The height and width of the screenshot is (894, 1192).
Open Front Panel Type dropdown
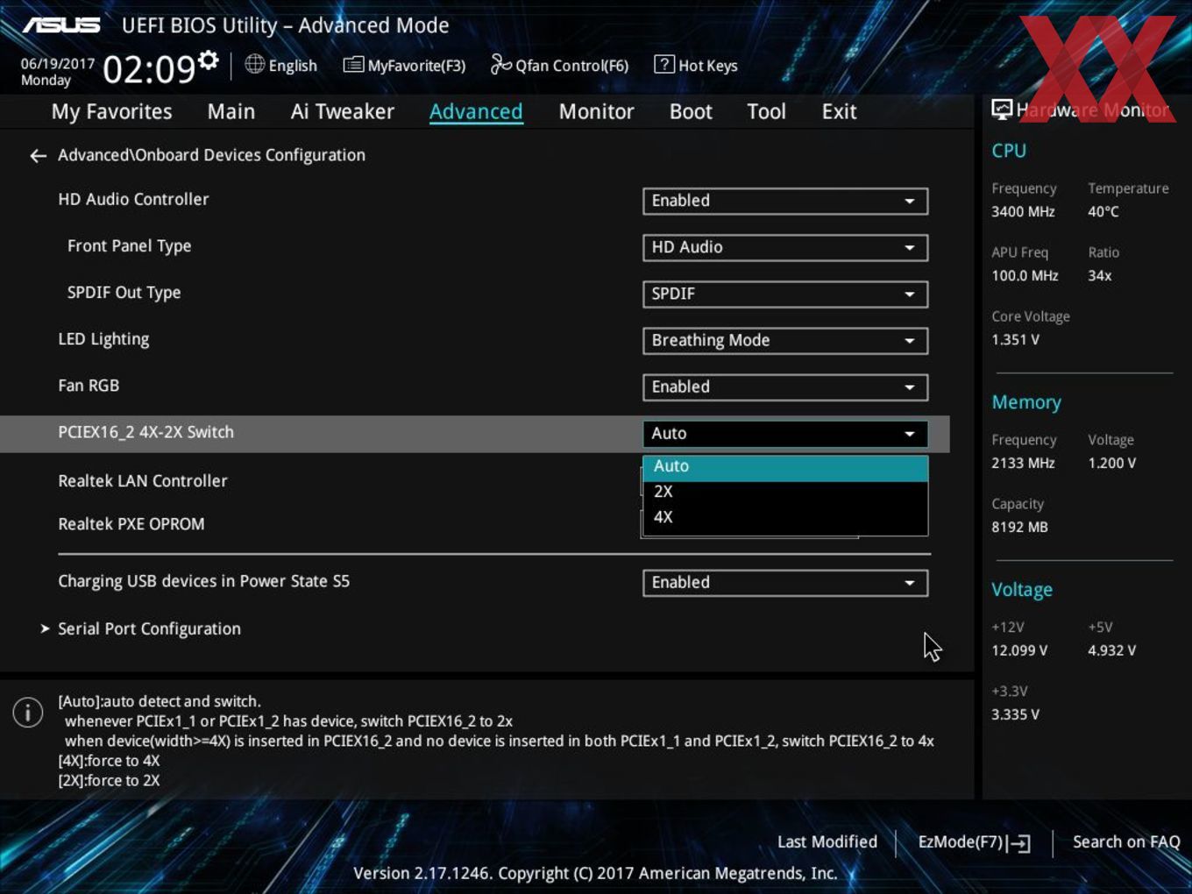[785, 247]
